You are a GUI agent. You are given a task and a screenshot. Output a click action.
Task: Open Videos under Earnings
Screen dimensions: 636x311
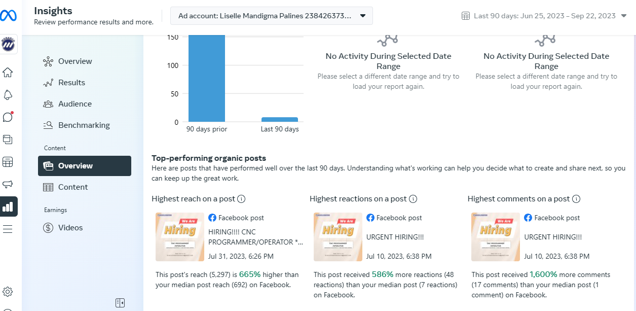tap(70, 228)
